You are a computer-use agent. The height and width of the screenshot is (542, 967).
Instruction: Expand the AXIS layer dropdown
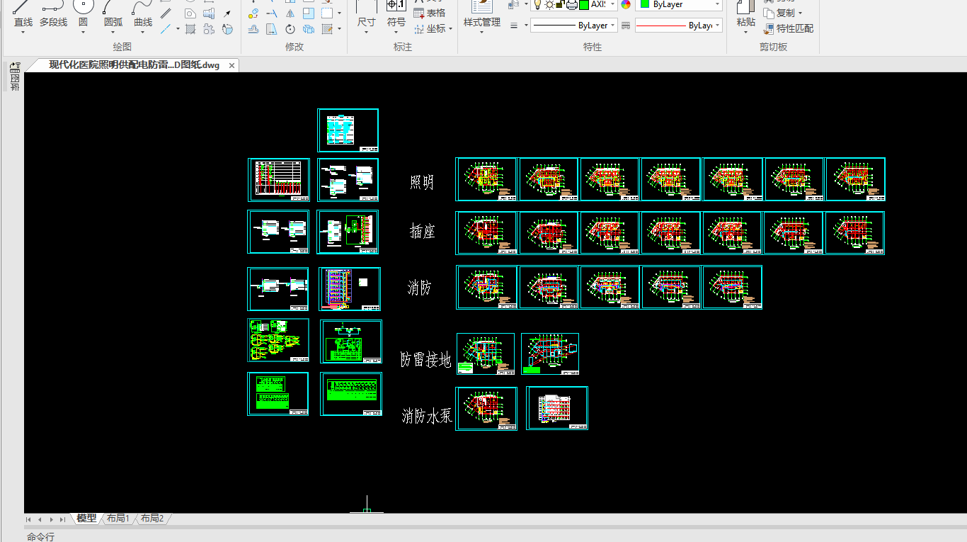click(612, 4)
